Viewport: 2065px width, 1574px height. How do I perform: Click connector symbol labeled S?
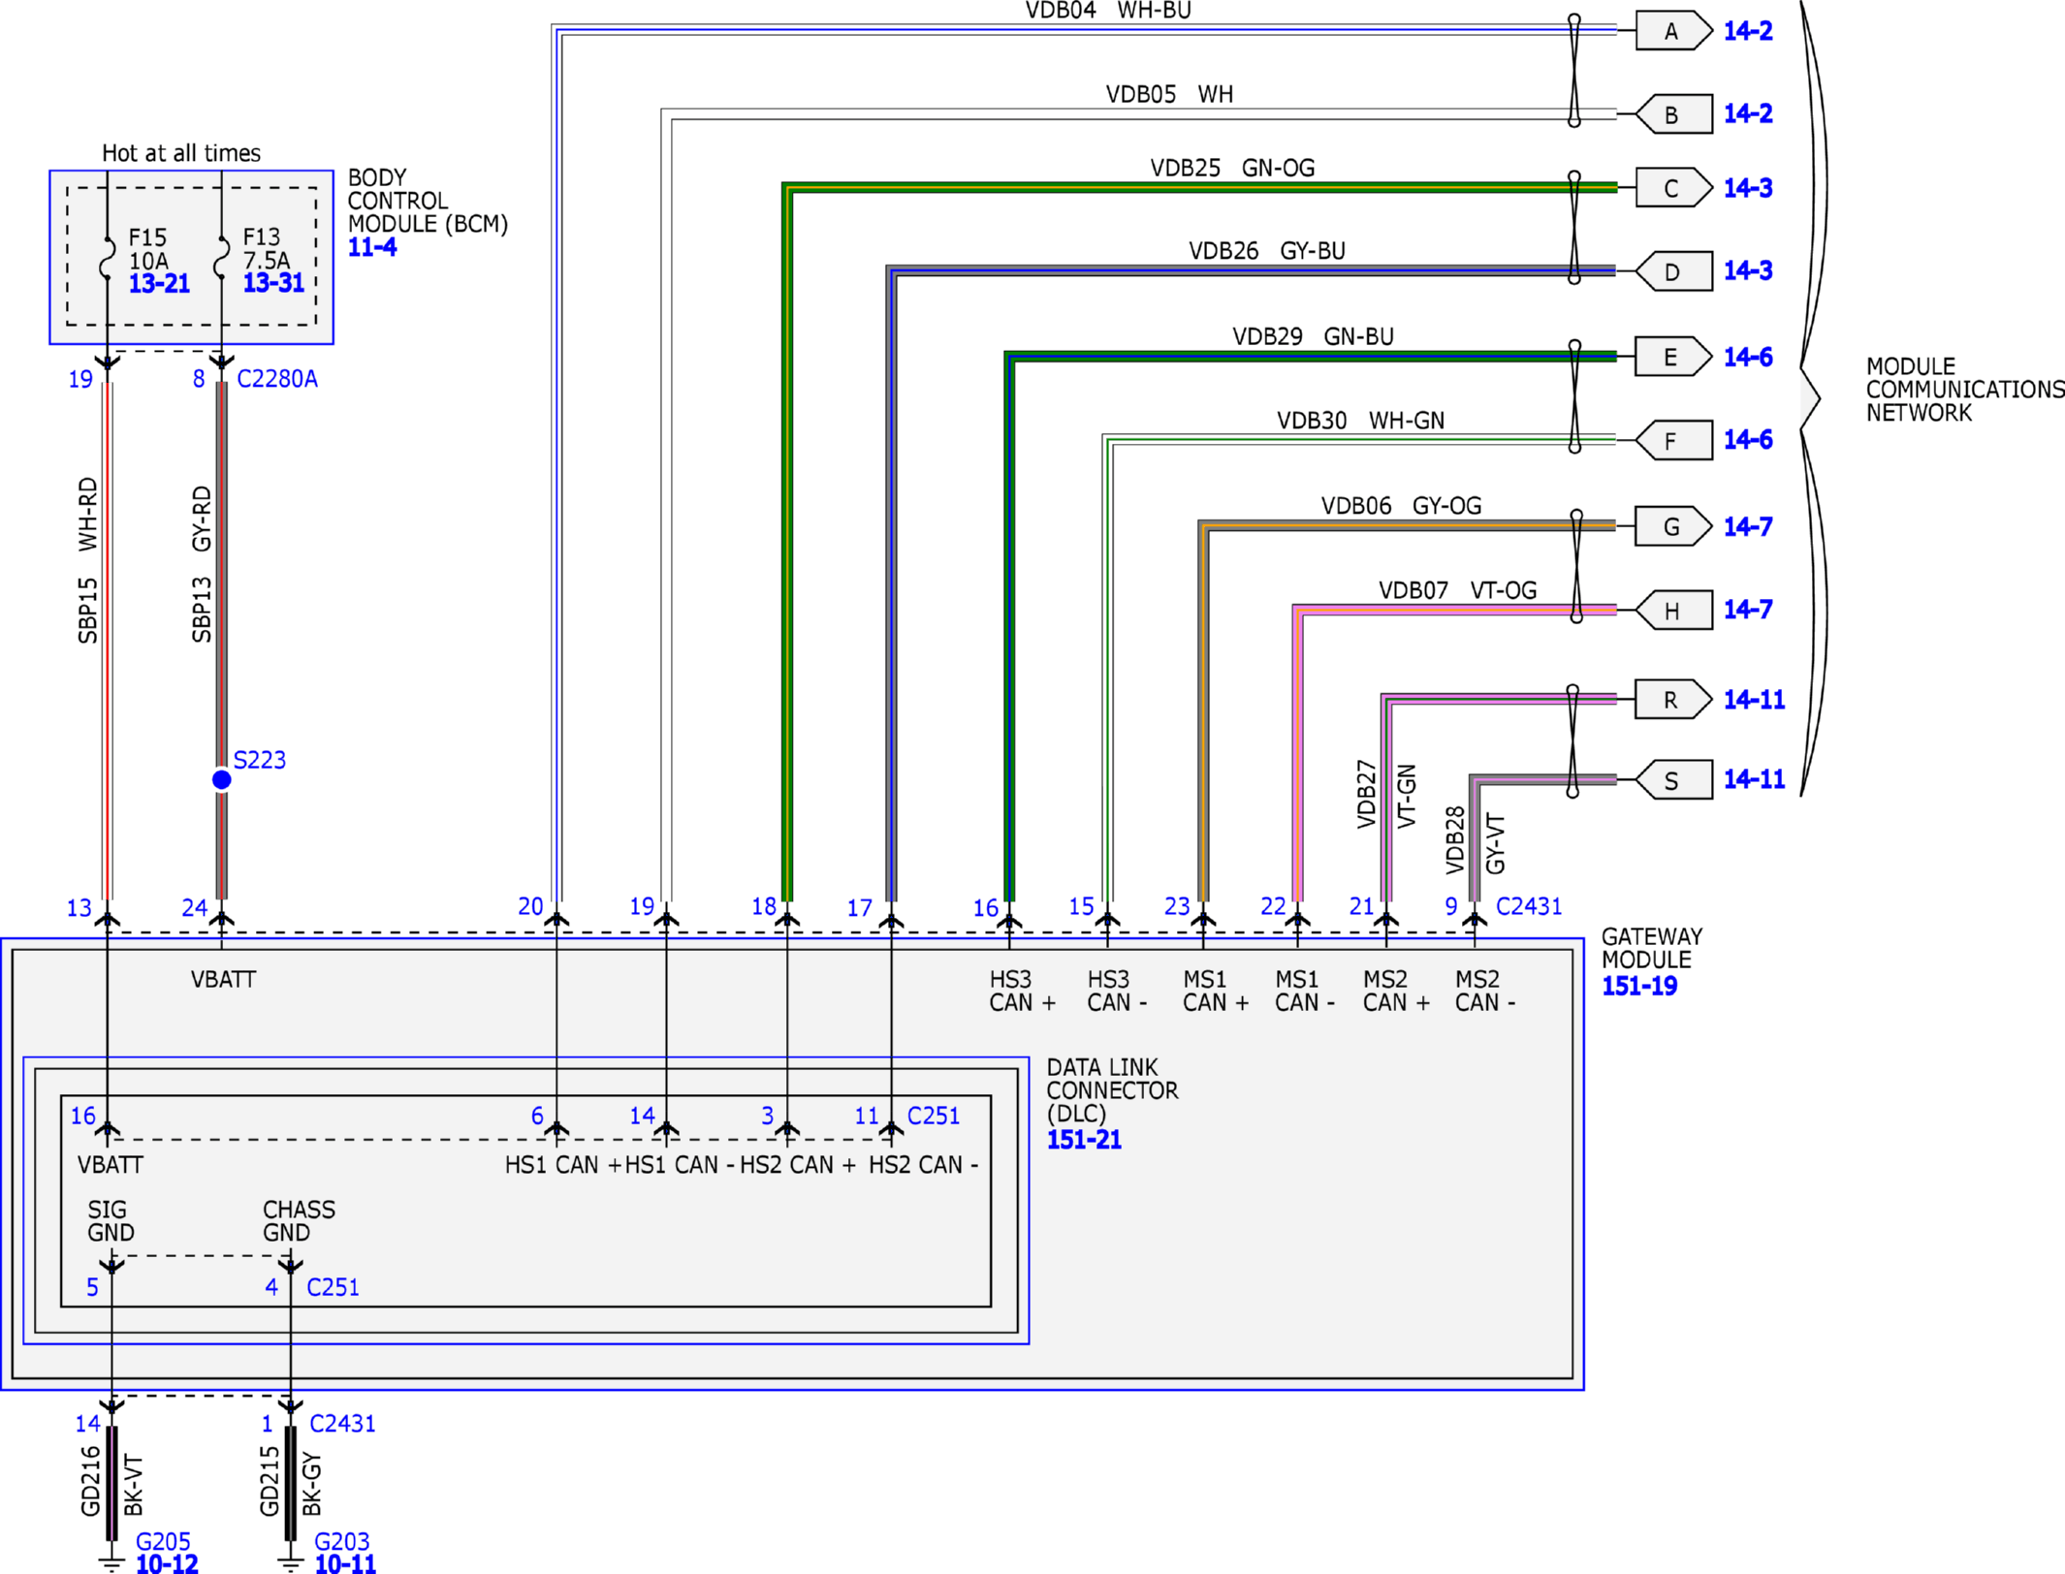click(x=1672, y=780)
